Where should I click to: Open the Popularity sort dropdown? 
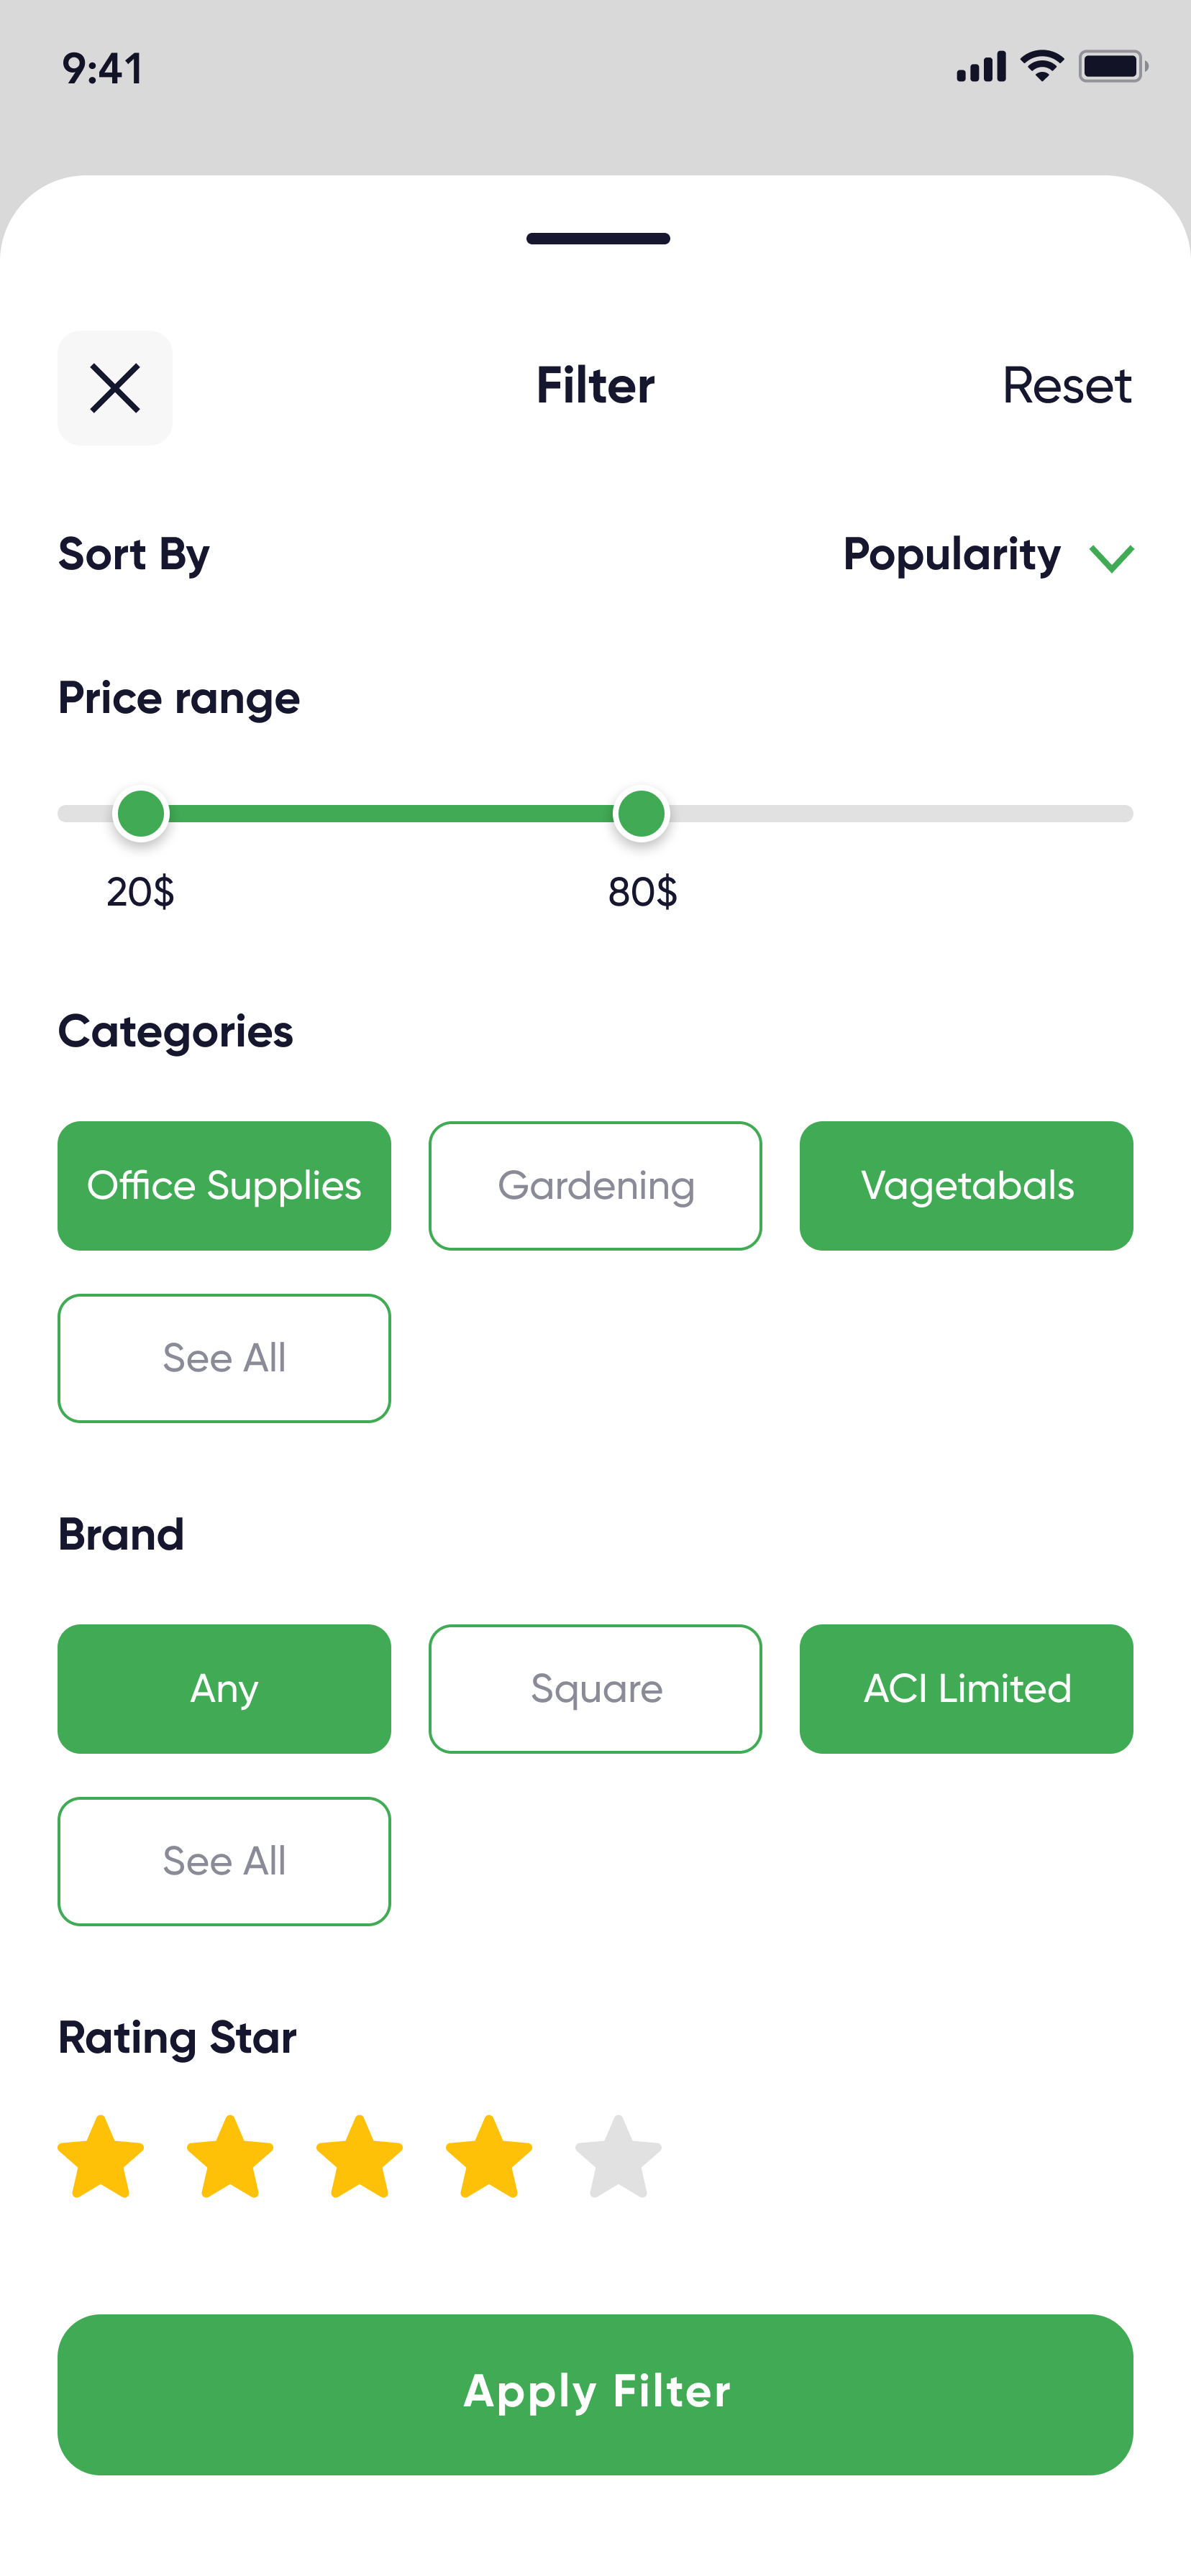(952, 555)
